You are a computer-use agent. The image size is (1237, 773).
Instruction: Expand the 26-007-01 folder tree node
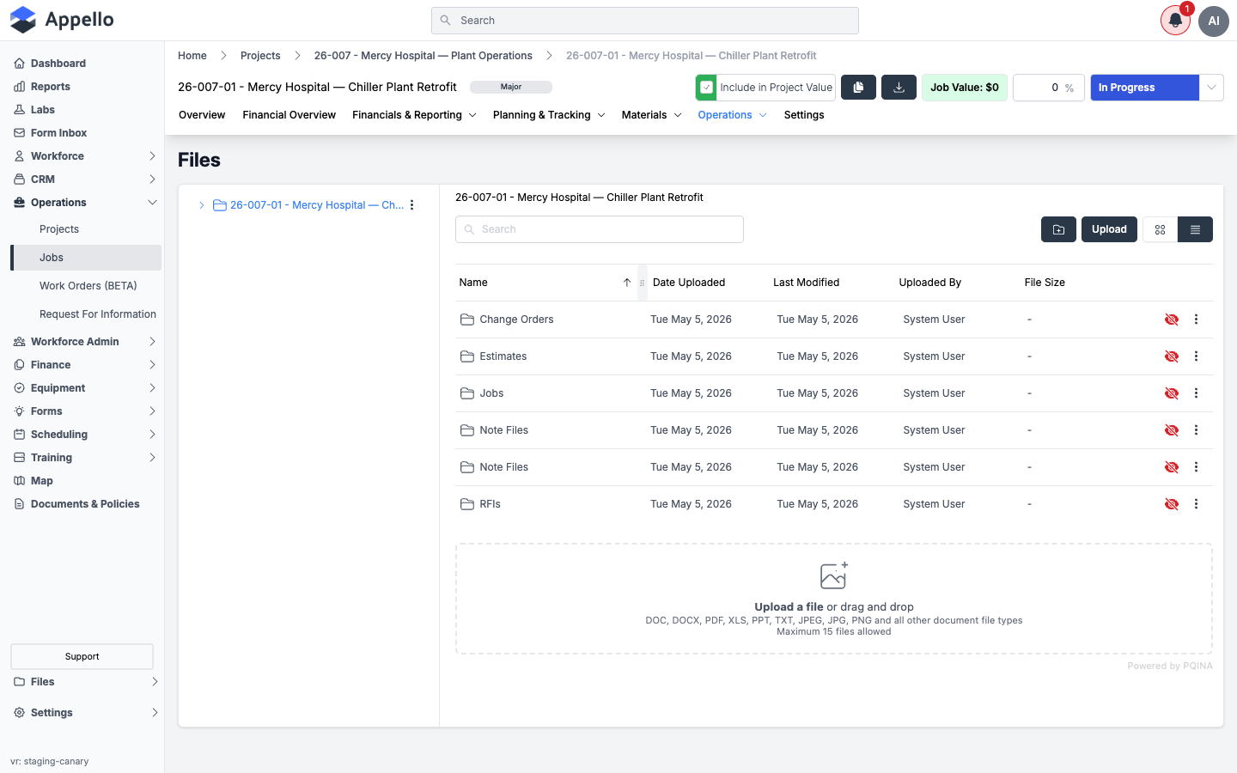pyautogui.click(x=202, y=205)
